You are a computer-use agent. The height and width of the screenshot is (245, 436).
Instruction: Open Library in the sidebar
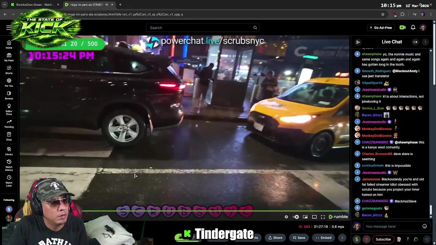(9, 151)
